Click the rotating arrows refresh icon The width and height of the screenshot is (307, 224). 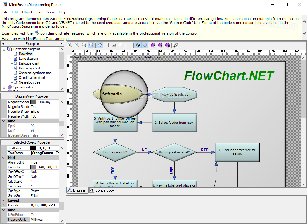176,45
